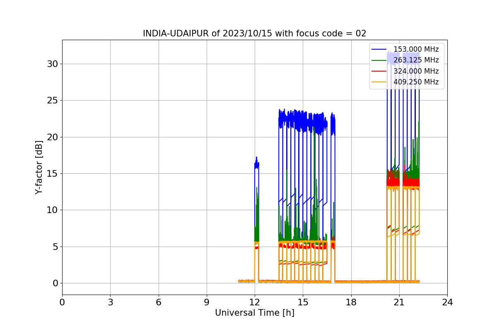Screen dimensions: 497x331
Task: Select the 263.125 MHz legend label
Action: coord(416,60)
